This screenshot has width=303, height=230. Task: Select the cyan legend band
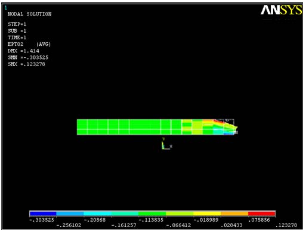pyautogui.click(x=97, y=213)
